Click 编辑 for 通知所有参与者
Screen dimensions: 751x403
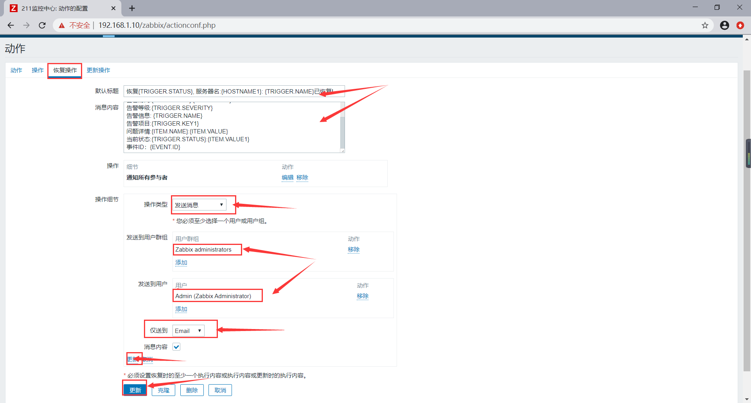tap(287, 178)
